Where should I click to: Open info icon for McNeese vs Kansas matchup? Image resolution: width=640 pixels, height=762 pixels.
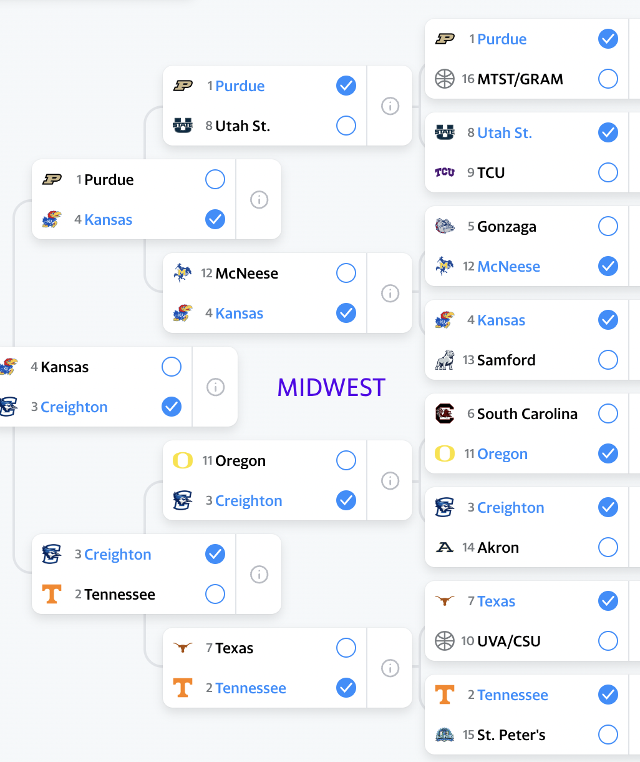click(x=390, y=294)
